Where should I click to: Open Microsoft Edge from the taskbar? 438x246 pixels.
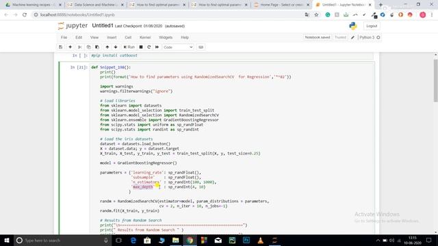click(x=133, y=240)
